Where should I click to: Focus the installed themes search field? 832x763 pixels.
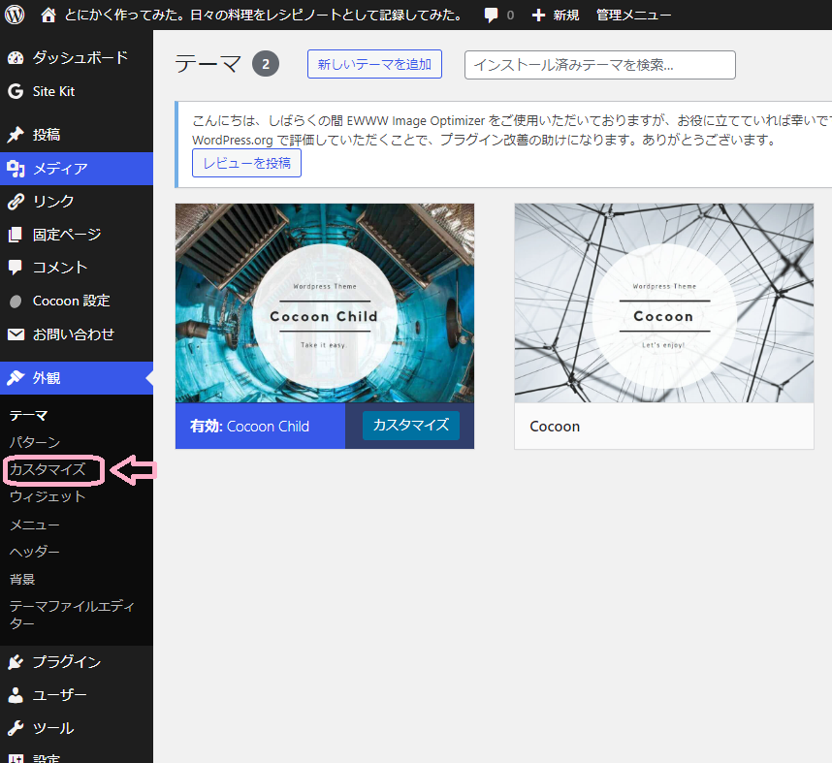599,65
